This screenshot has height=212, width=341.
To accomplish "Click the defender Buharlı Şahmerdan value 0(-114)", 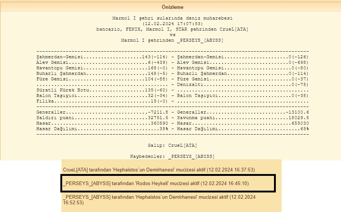I will (x=298, y=73).
